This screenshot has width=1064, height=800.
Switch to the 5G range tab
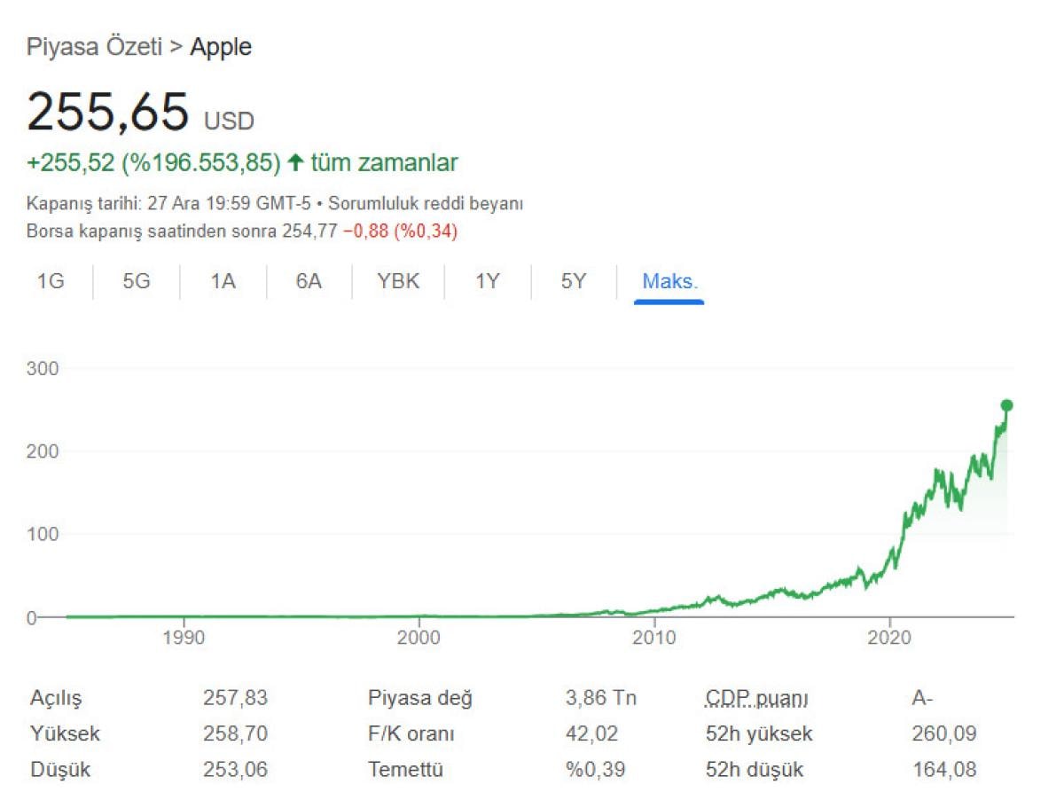pyautogui.click(x=137, y=282)
